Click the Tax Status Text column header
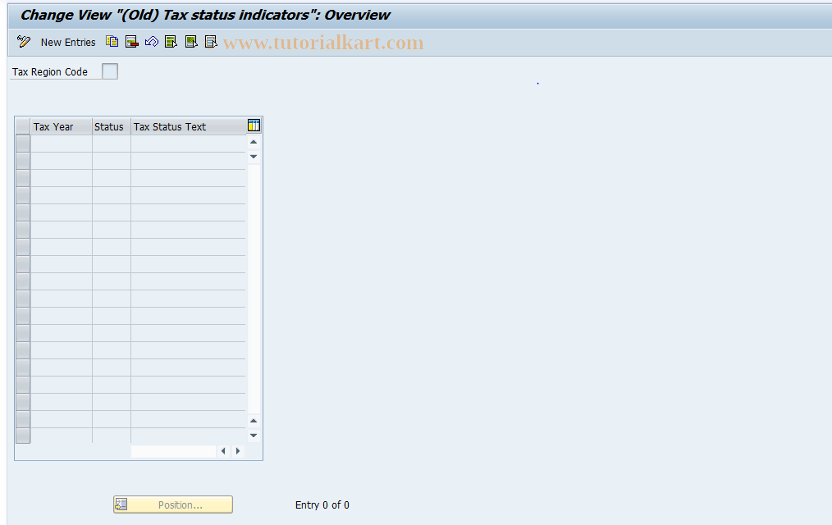832x525 pixels. [x=189, y=127]
